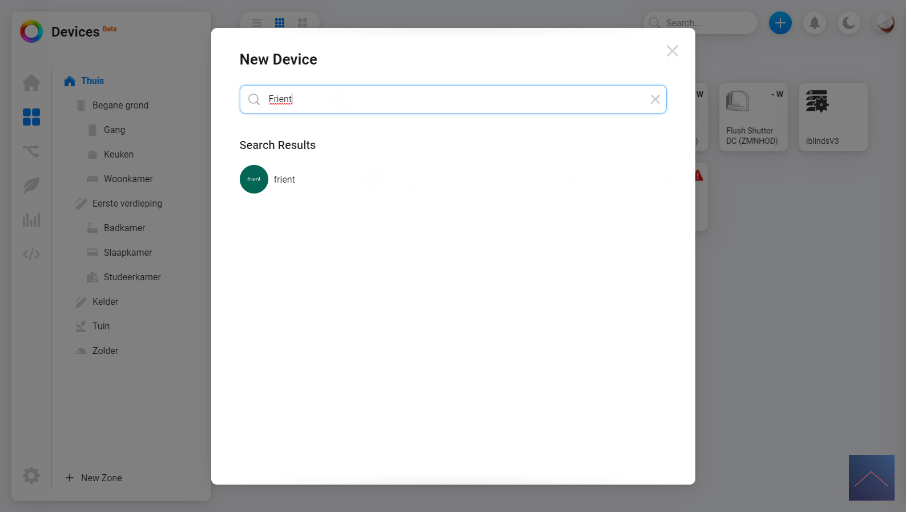This screenshot has width=906, height=512.
Task: Open the Script code brackets icon
Action: tap(31, 254)
